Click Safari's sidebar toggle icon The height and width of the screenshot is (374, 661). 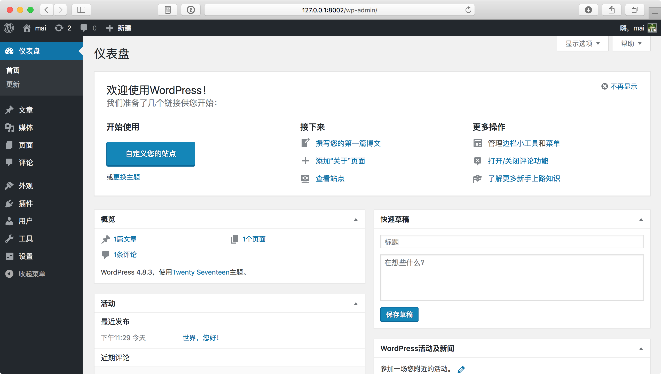pyautogui.click(x=81, y=10)
